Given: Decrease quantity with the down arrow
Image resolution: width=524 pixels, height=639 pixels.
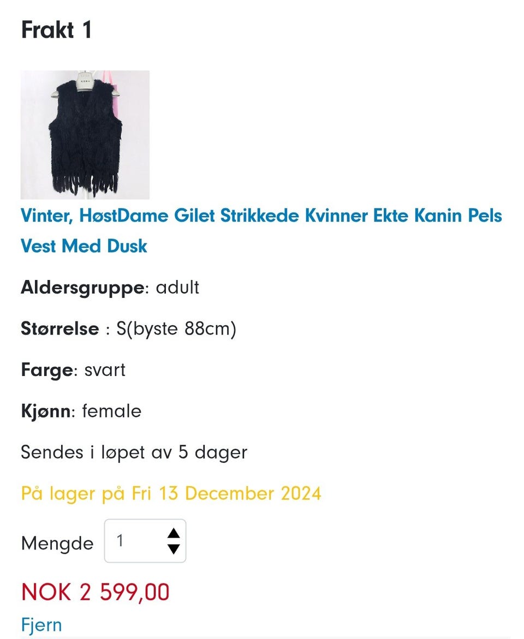Looking at the screenshot, I should point(174,549).
